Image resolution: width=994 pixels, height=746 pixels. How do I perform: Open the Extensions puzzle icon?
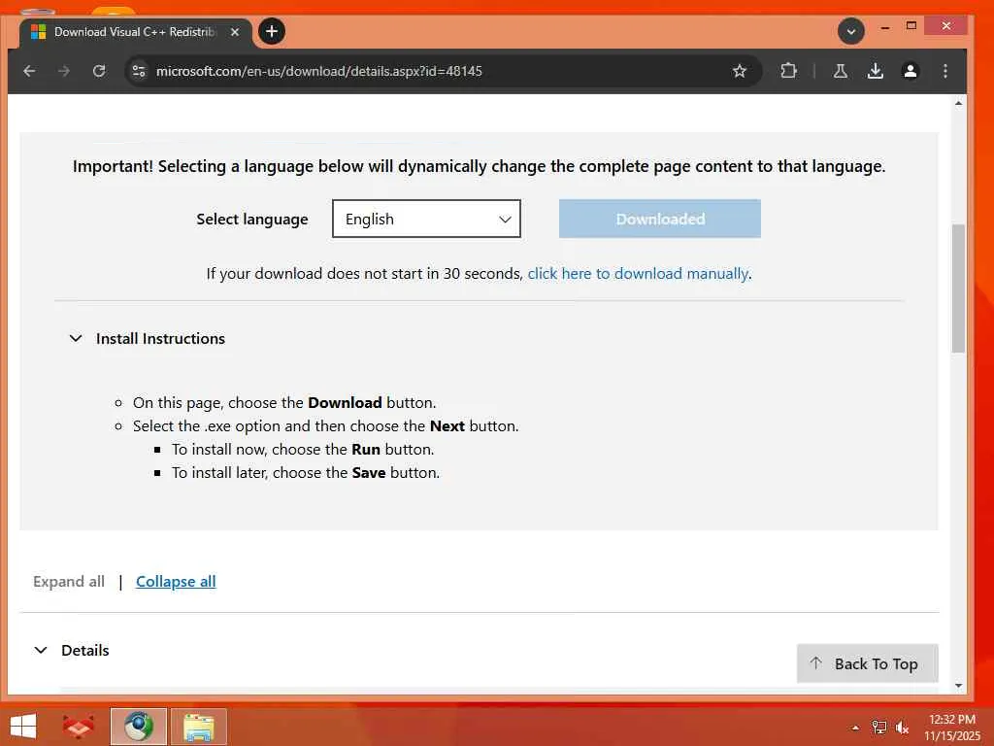[x=788, y=71]
